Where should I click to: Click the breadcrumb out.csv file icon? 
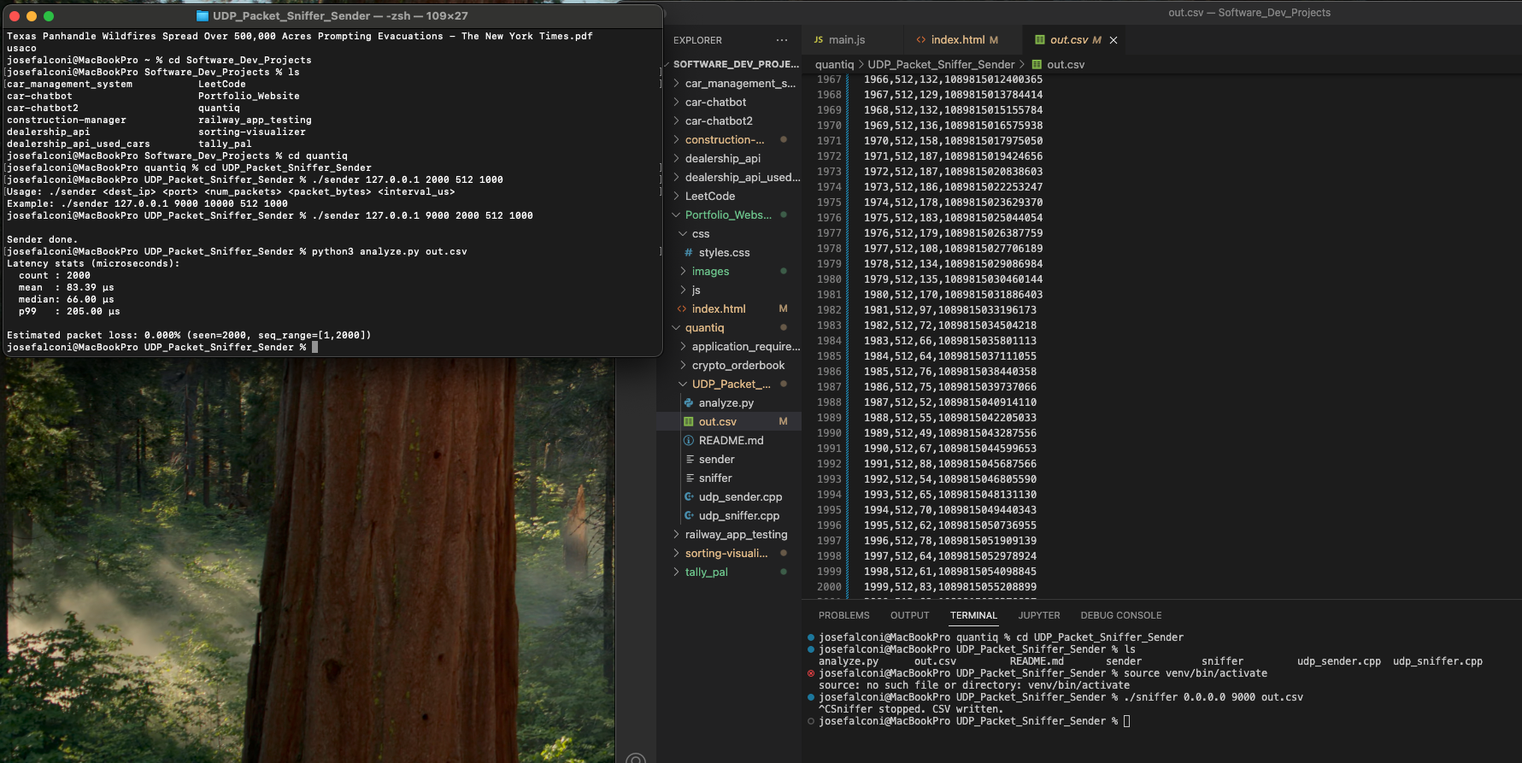(1037, 64)
